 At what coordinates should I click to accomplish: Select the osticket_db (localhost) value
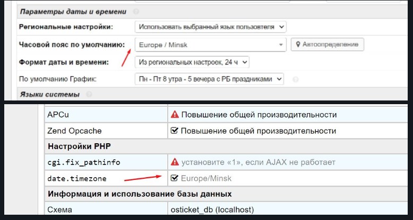point(212,210)
